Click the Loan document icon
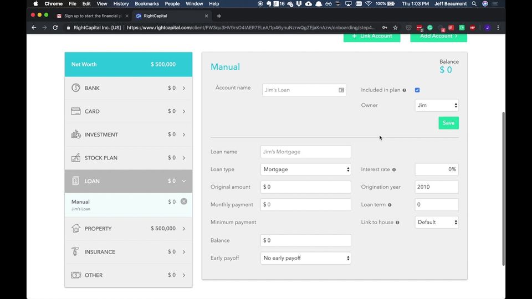This screenshot has width=532, height=299. point(76,181)
